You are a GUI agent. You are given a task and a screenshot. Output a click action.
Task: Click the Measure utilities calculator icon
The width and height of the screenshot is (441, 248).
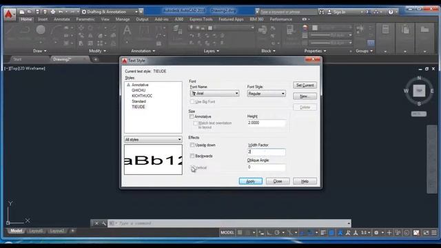point(386,29)
